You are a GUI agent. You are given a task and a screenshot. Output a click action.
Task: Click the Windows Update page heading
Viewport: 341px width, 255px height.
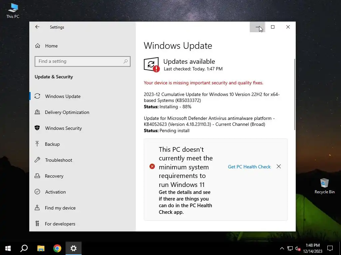point(178,45)
